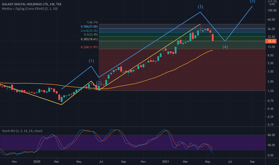Click the 18.43 current price tag
This screenshot has width=279, height=165.
click(271, 41)
